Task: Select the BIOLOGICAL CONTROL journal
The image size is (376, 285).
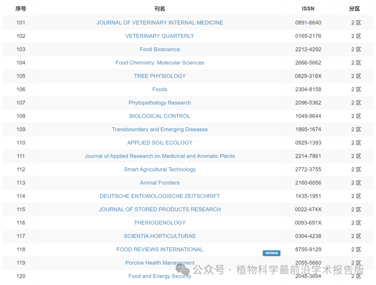Action: (x=160, y=116)
